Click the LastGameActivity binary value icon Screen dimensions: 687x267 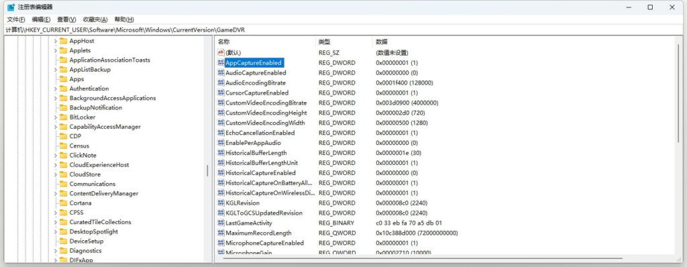pyautogui.click(x=221, y=223)
